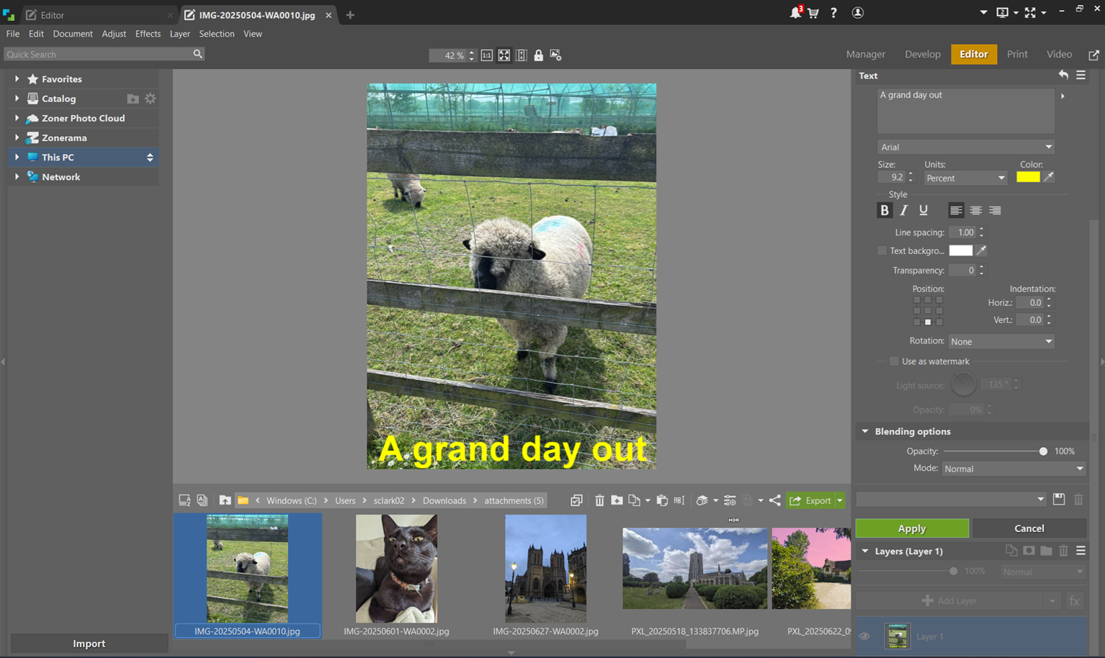
Task: Center-align the text
Action: pyautogui.click(x=975, y=210)
